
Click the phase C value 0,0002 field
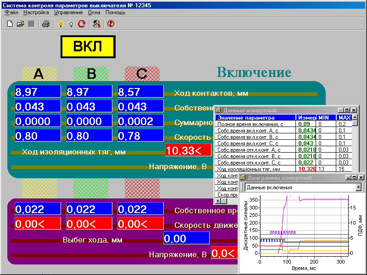(x=140, y=121)
